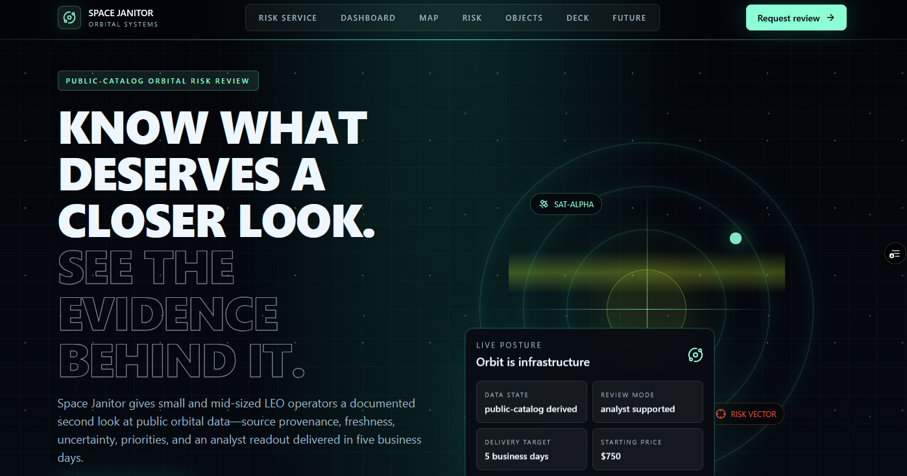The width and height of the screenshot is (907, 476).
Task: Open the Risk Service nav item
Action: pyautogui.click(x=288, y=18)
